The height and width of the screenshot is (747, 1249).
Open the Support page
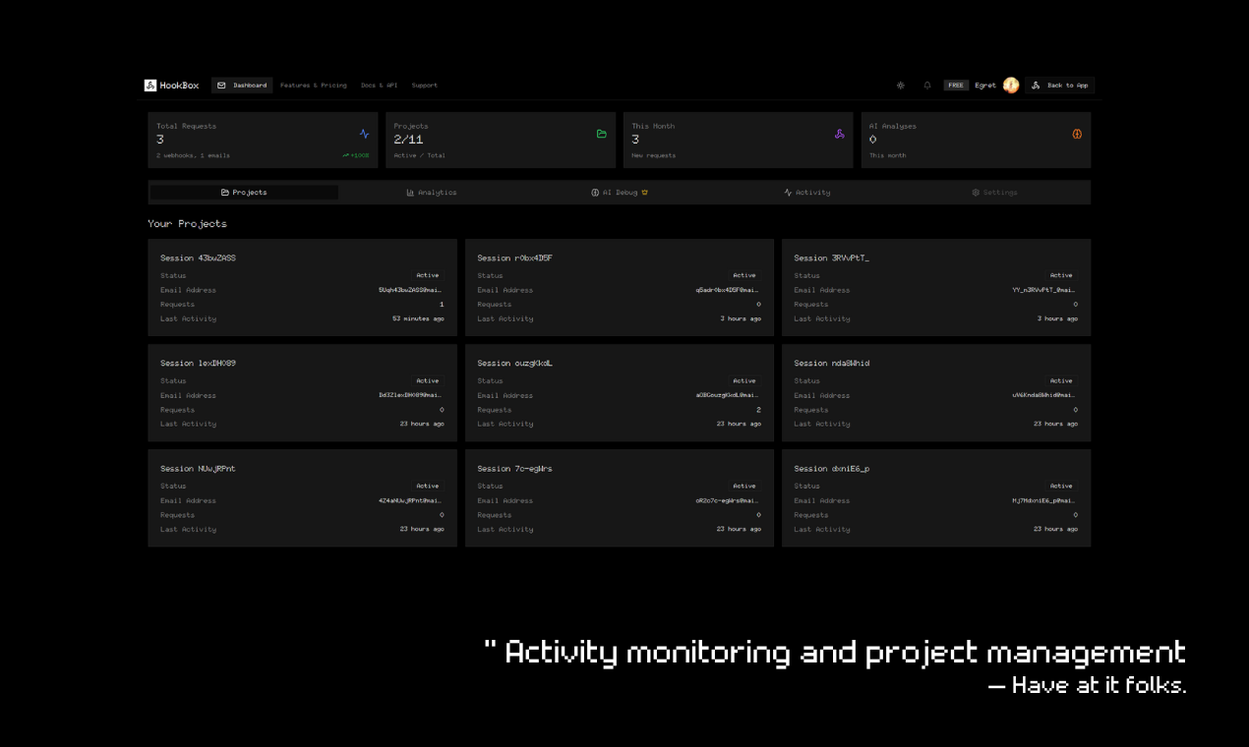pyautogui.click(x=424, y=86)
